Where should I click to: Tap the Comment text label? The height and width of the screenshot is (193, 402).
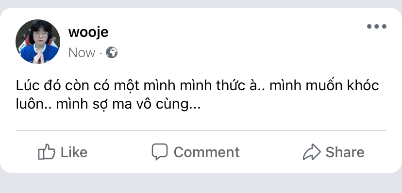(207, 152)
